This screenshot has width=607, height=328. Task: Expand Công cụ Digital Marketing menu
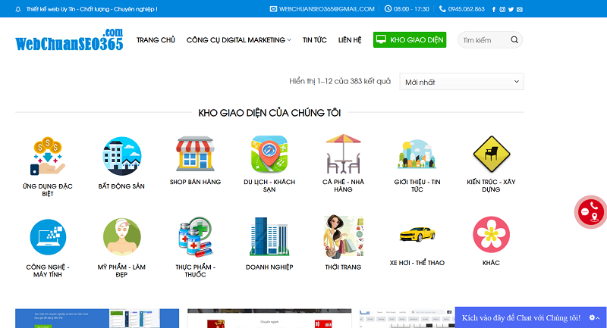239,40
